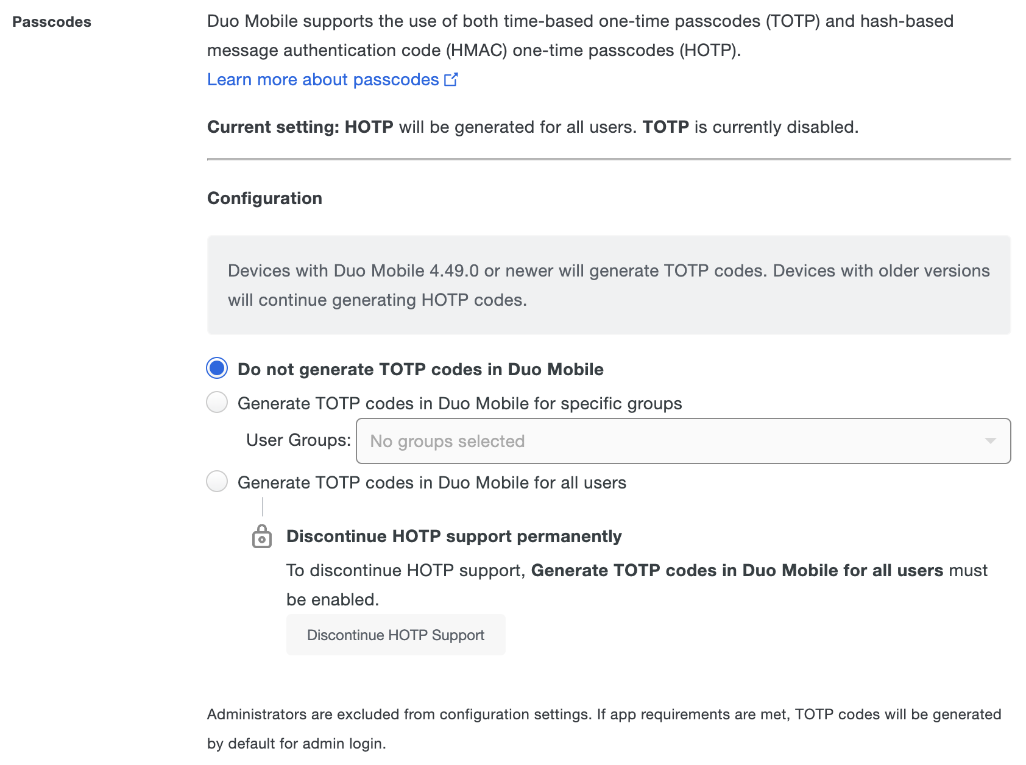Expand the No groups selected picker
This screenshot has height=765, width=1026.
point(609,440)
